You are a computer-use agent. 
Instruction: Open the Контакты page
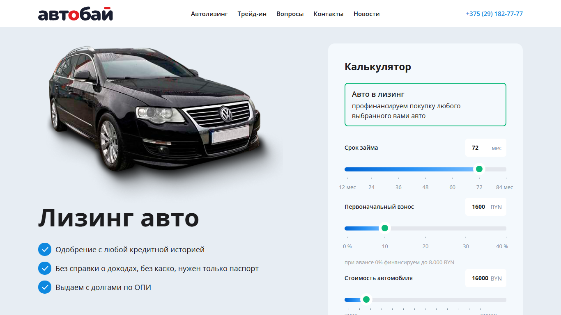coord(329,14)
